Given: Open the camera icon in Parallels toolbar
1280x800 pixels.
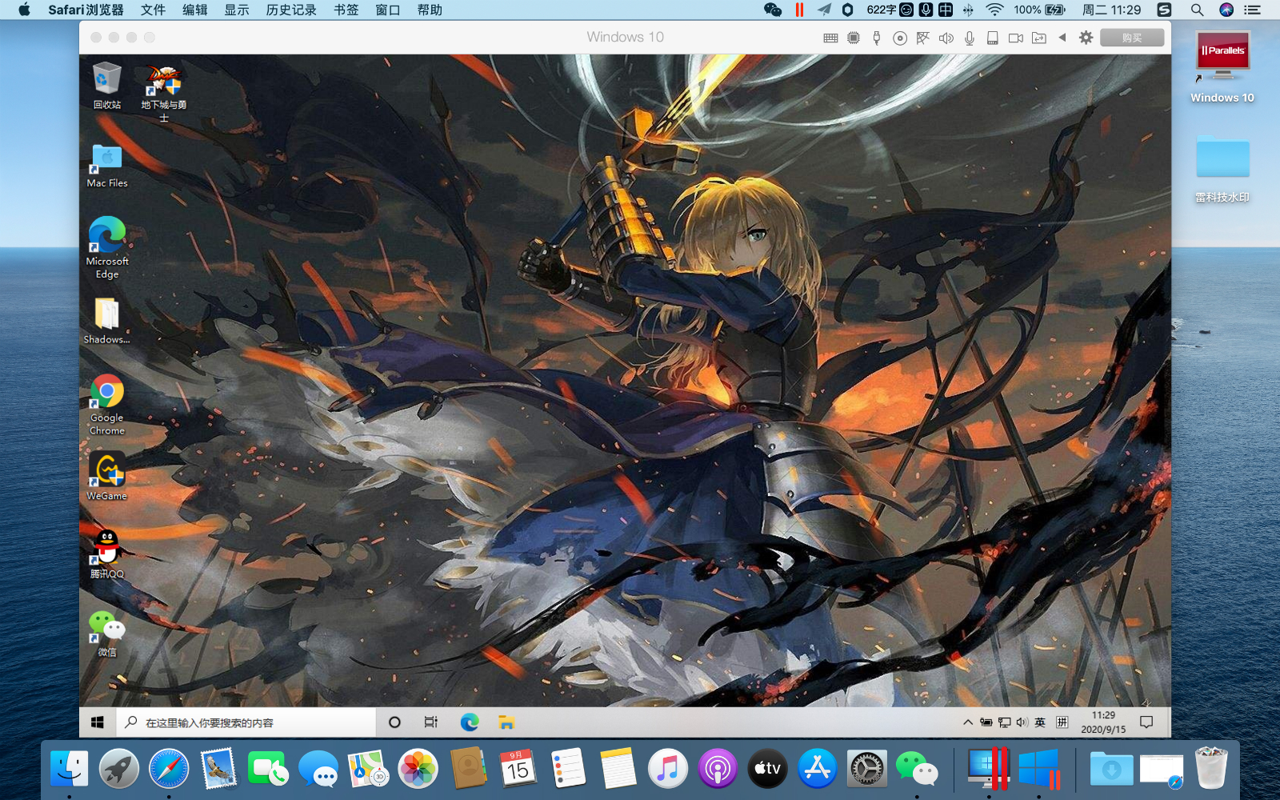Looking at the screenshot, I should point(1016,38).
